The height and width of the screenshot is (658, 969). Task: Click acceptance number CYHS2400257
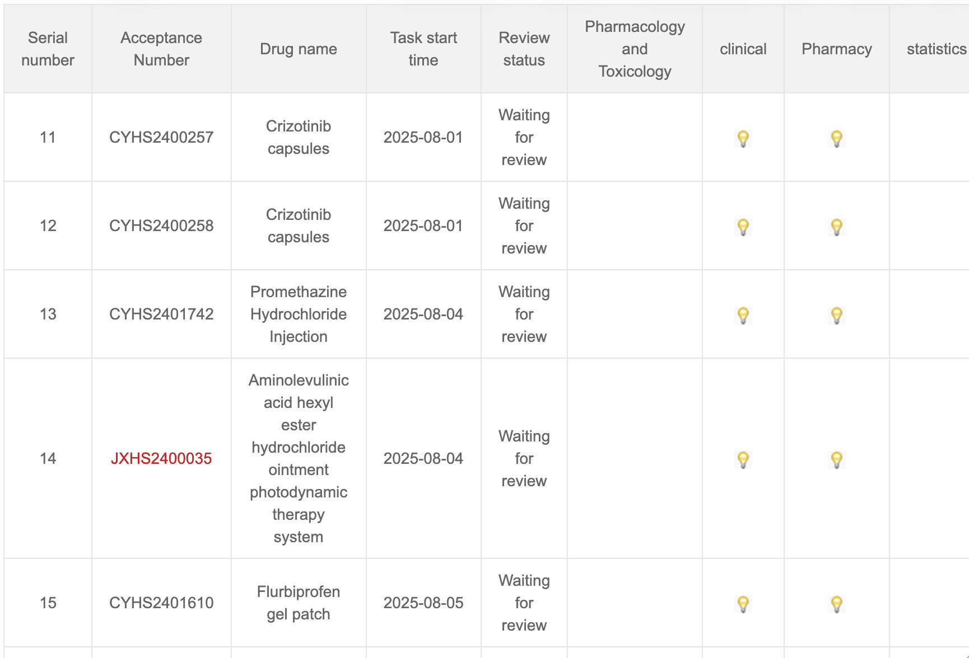161,138
